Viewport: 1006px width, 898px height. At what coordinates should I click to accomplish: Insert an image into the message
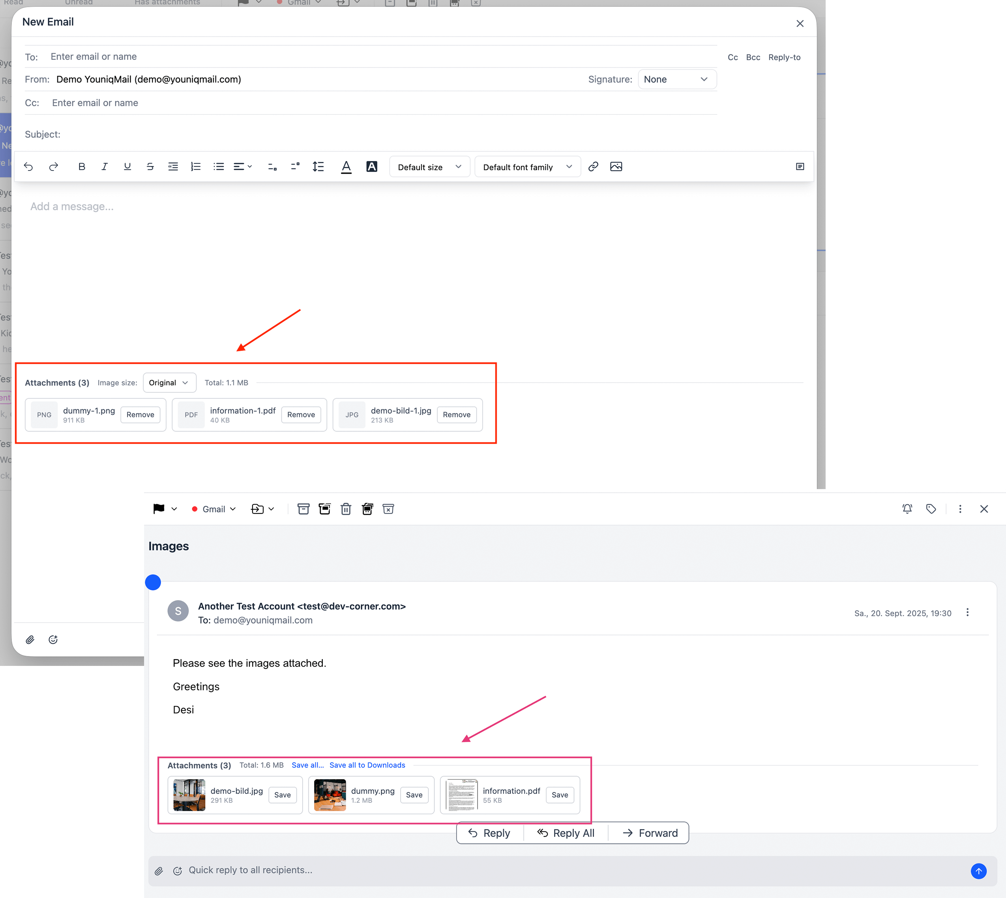(x=616, y=167)
